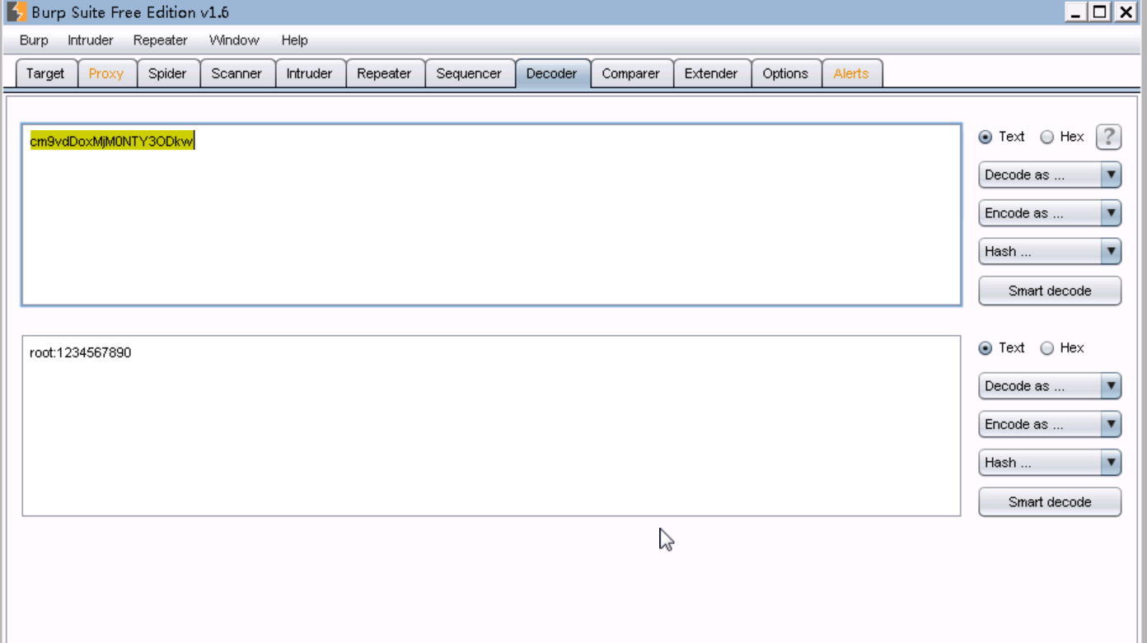The image size is (1147, 643).
Task: Click Smart decode button for root:1234567890 panel
Action: tap(1050, 502)
